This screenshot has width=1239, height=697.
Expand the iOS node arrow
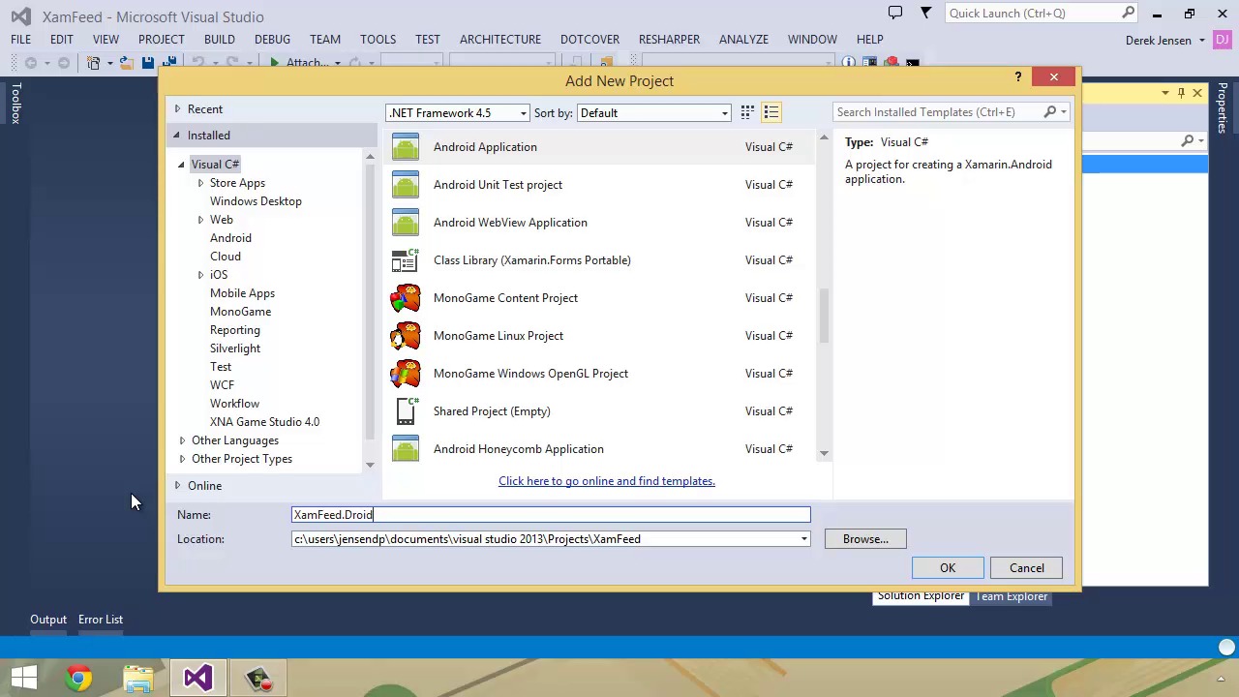pyautogui.click(x=200, y=275)
